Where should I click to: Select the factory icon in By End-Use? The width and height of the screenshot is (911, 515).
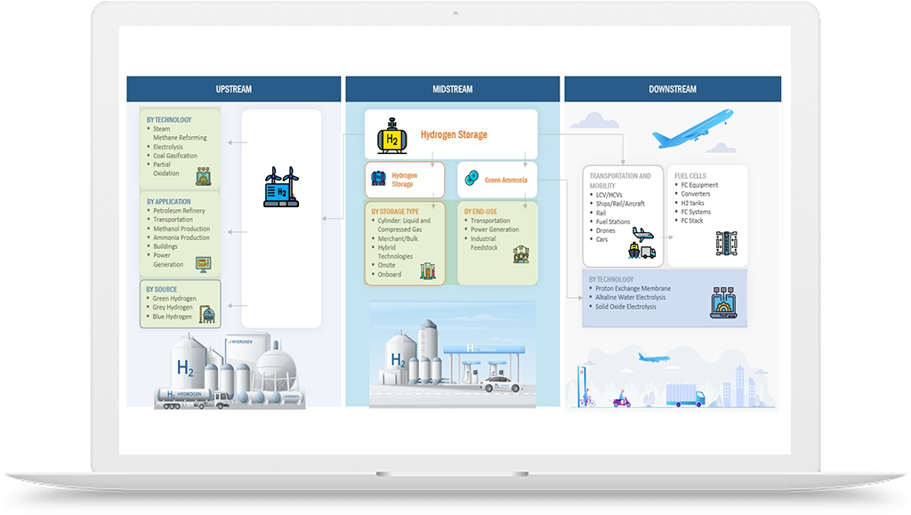click(x=521, y=254)
